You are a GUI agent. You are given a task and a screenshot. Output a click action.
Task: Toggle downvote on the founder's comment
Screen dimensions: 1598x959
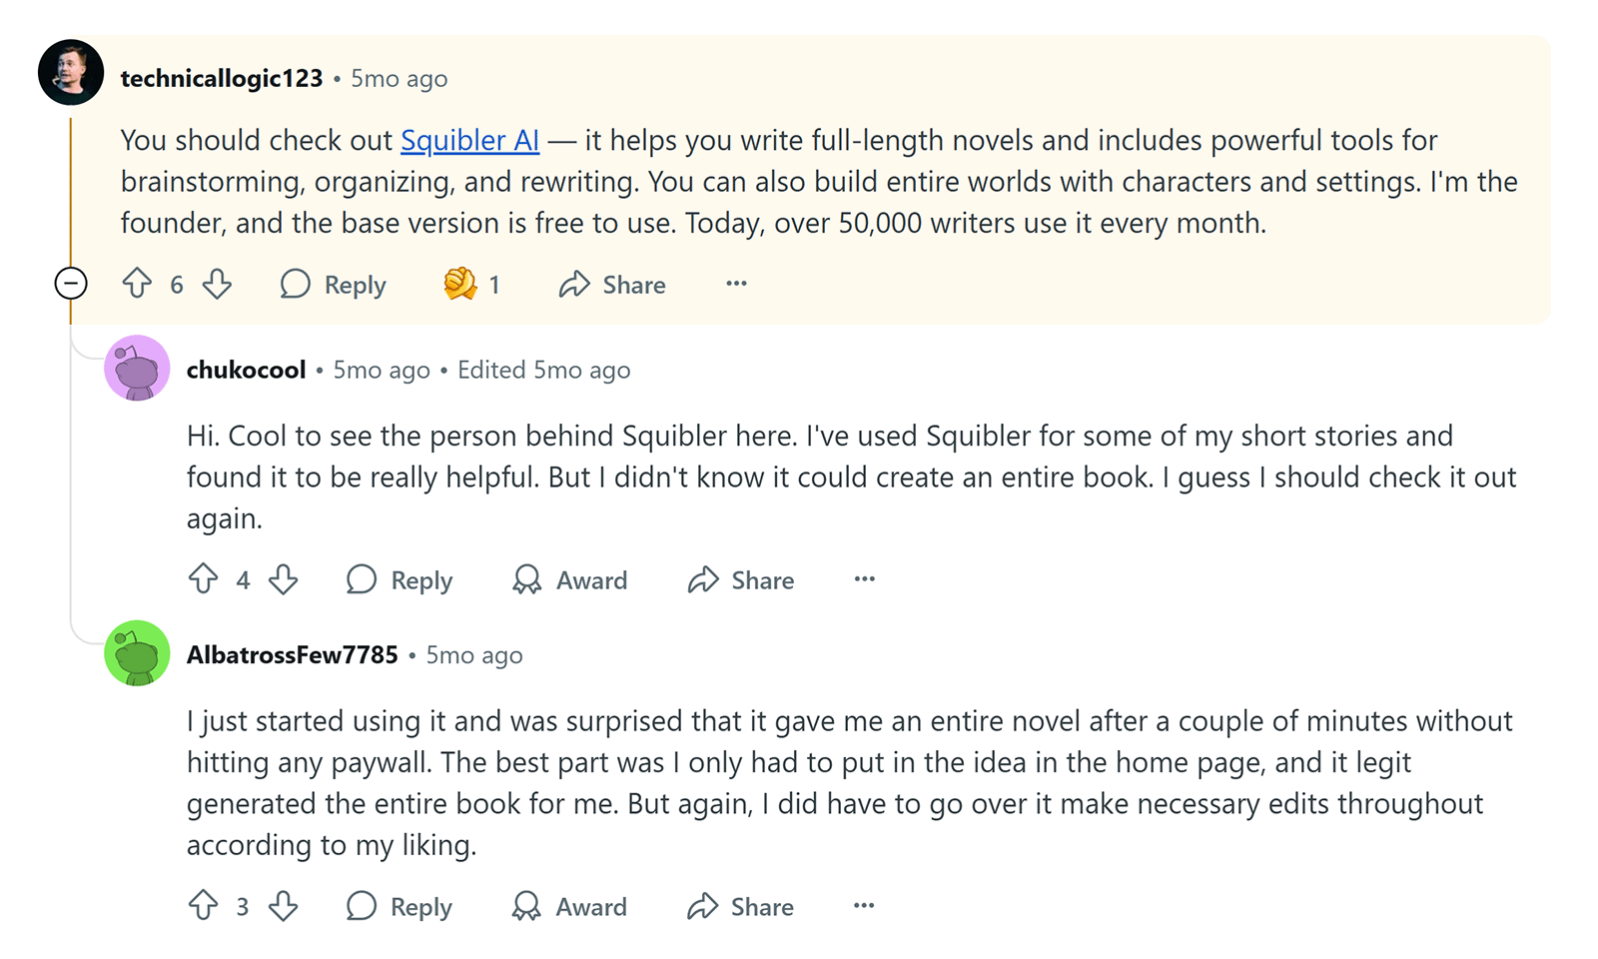pos(217,284)
